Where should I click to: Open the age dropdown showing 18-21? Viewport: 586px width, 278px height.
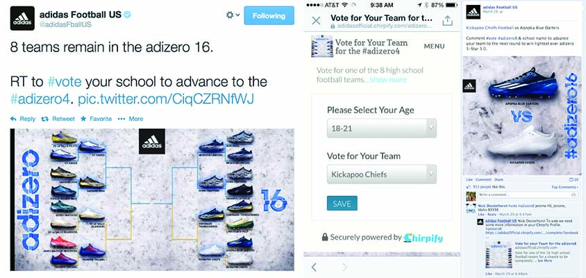coord(382,129)
